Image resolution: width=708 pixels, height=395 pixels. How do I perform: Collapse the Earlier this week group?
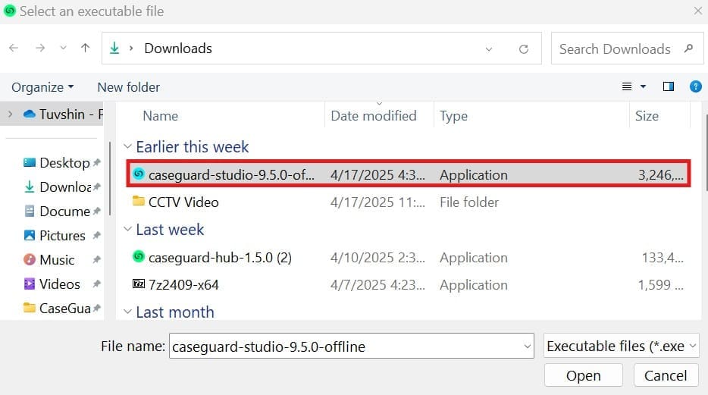point(128,147)
